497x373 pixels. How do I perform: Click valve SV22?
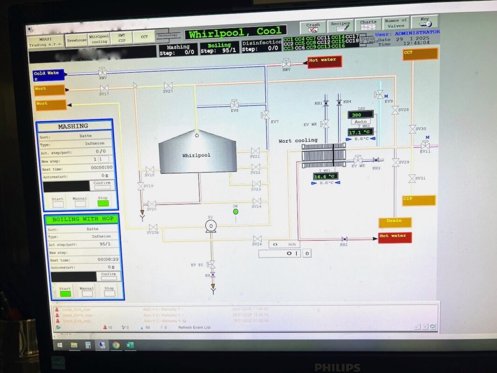tap(256, 167)
